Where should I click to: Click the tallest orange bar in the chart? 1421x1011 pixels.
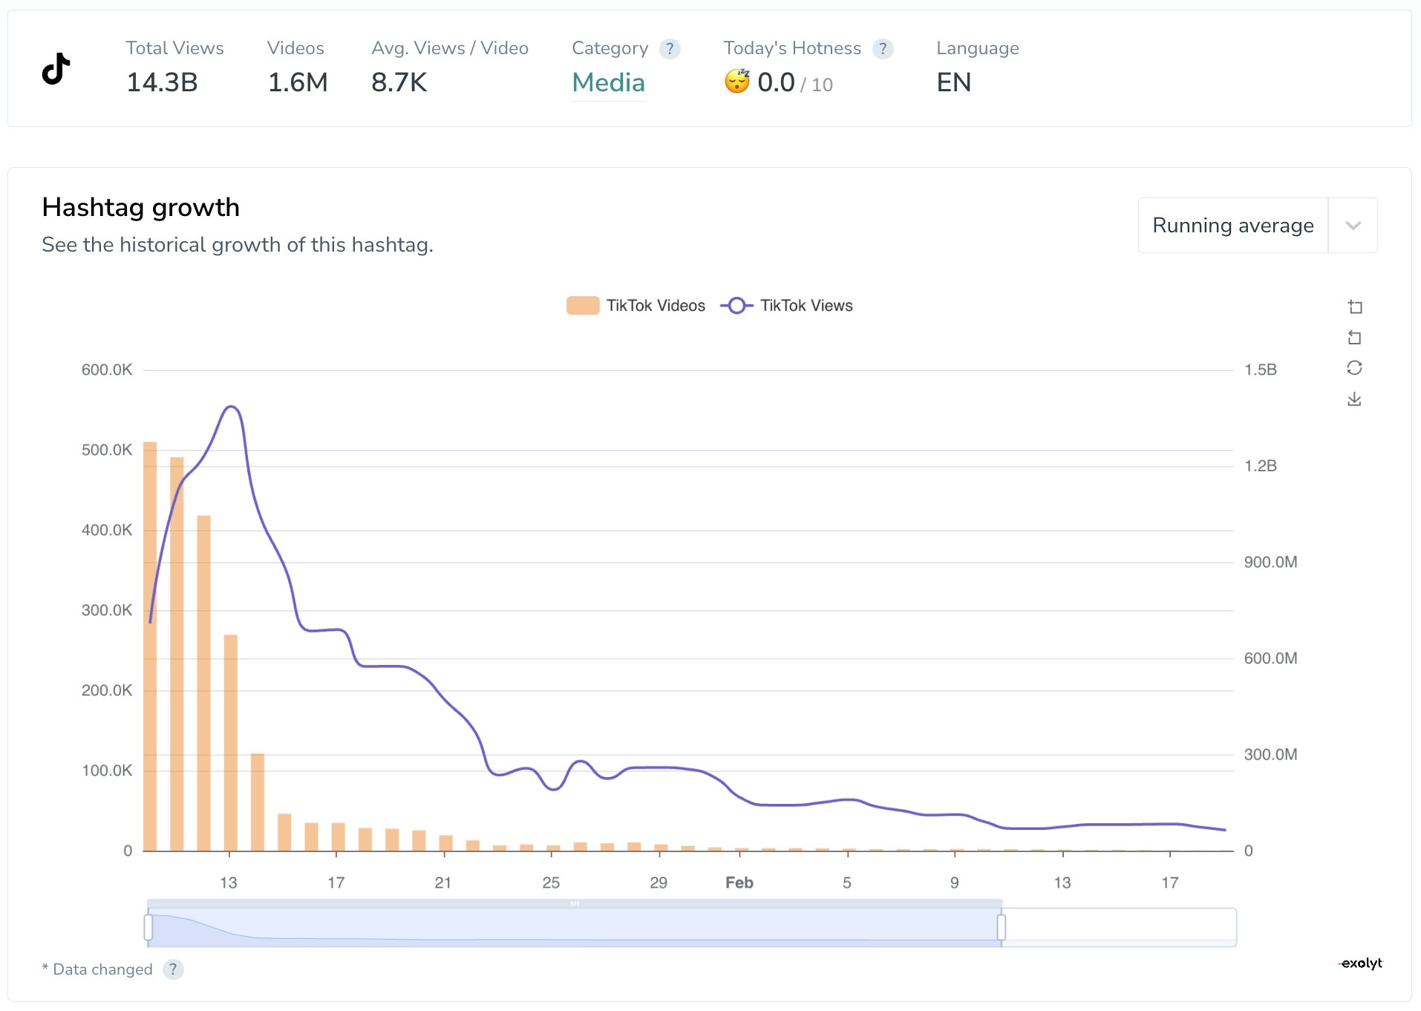150,646
